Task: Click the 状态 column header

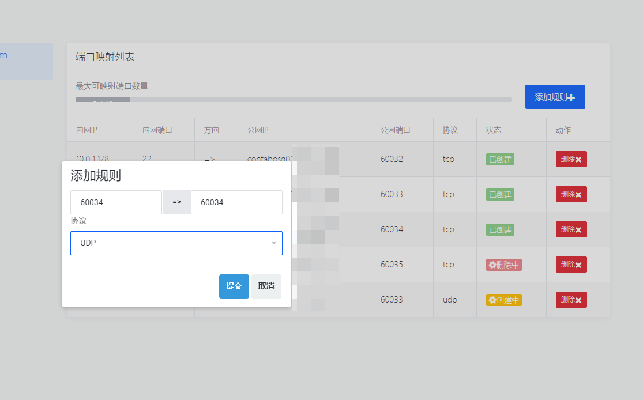Action: click(x=493, y=130)
